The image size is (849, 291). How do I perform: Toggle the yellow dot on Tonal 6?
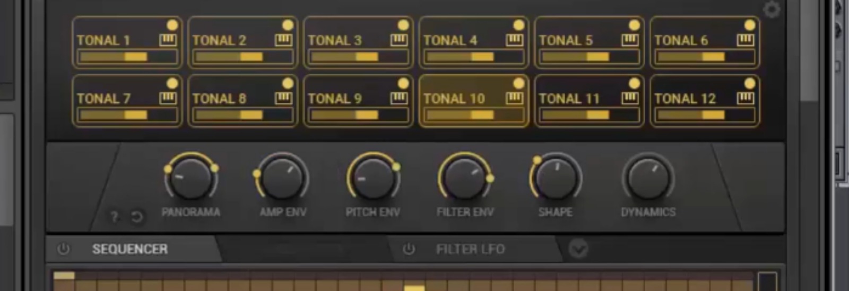750,25
